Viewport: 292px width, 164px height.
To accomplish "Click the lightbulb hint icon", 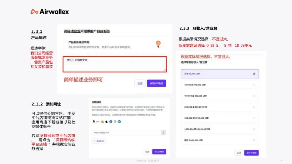I will 159,44.
